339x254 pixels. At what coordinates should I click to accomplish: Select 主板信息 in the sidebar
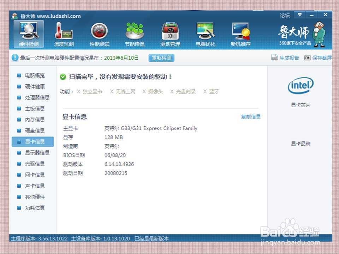(x=32, y=108)
